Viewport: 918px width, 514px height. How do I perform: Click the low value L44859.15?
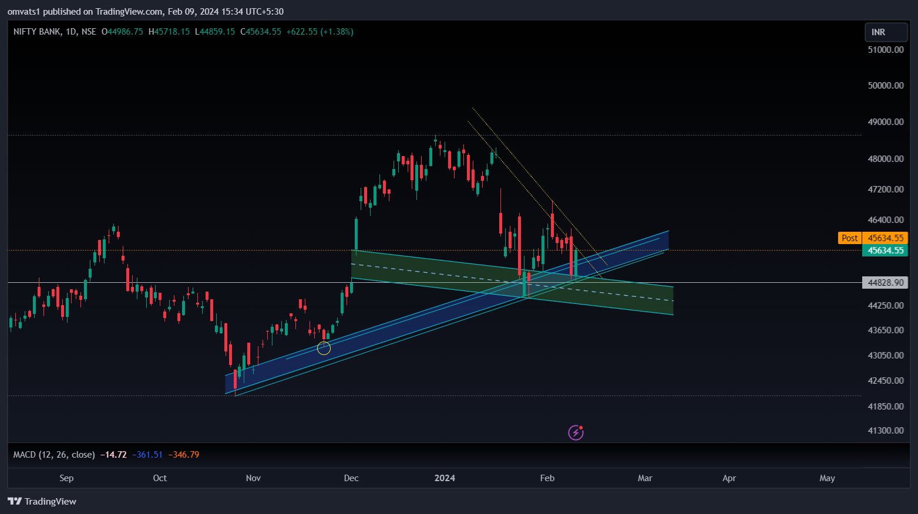click(215, 32)
